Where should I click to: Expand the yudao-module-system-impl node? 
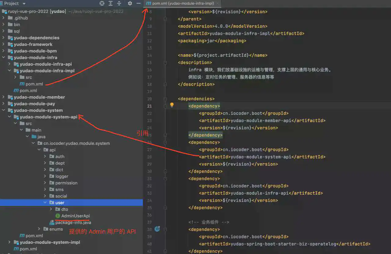(9, 242)
